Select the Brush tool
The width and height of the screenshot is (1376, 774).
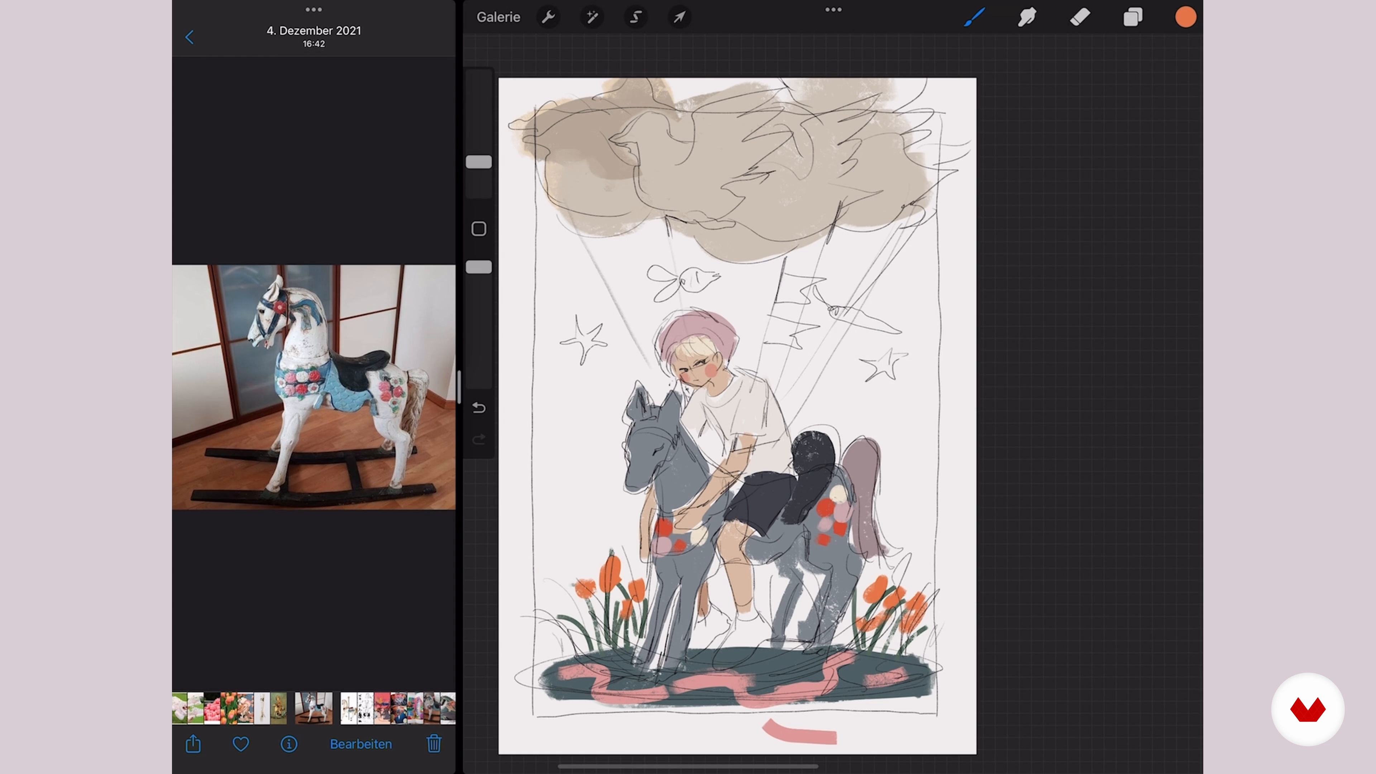coord(974,17)
